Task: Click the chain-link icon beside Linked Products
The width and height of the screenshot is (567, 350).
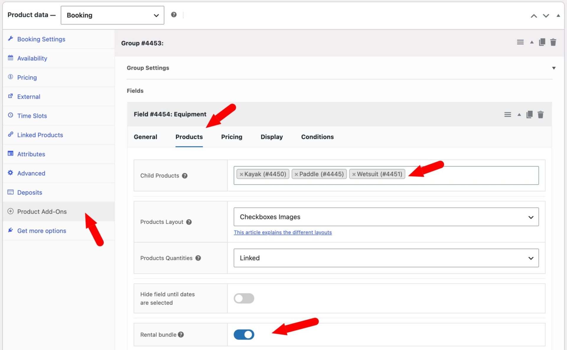Action: pyautogui.click(x=10, y=134)
